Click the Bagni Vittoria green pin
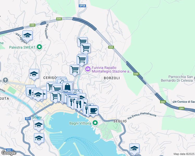The width and height of the screenshot is (195, 156). coord(95,123)
